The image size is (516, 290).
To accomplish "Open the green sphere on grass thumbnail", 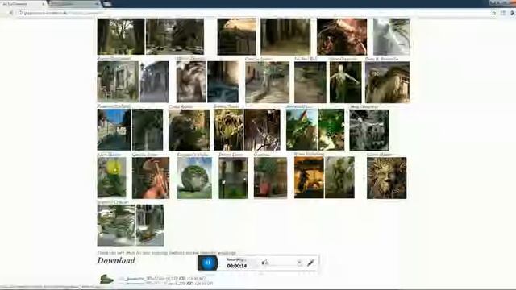I will [194, 178].
